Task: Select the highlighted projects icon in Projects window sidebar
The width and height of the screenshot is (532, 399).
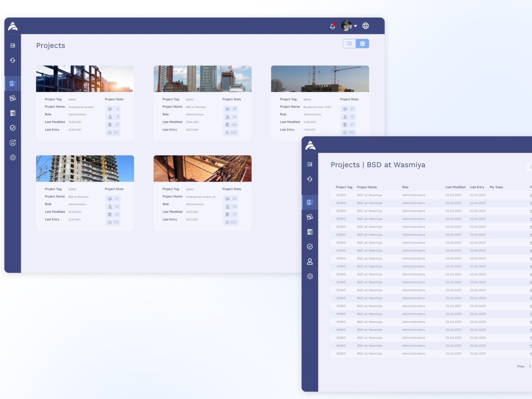Action: (x=13, y=84)
